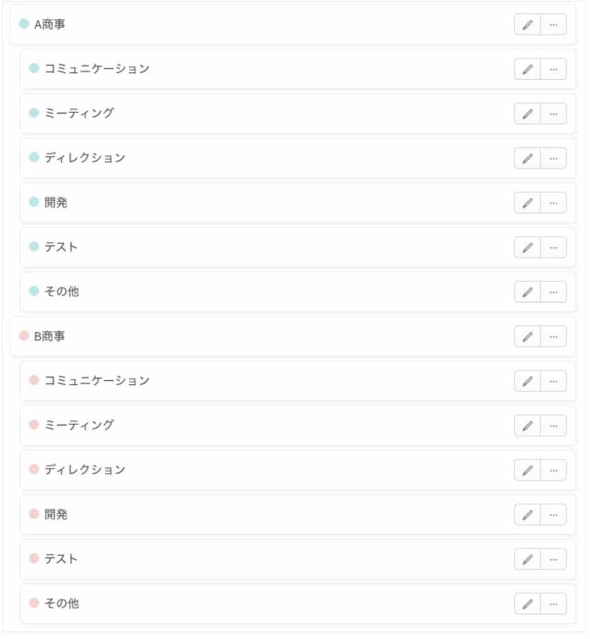Select the テスト task under A商事
The width and height of the screenshot is (590, 639).
pos(61,247)
